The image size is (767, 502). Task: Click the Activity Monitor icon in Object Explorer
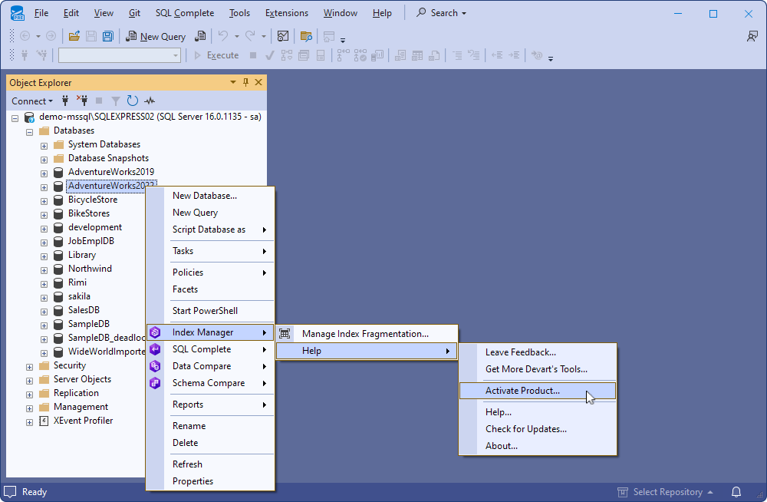[150, 101]
